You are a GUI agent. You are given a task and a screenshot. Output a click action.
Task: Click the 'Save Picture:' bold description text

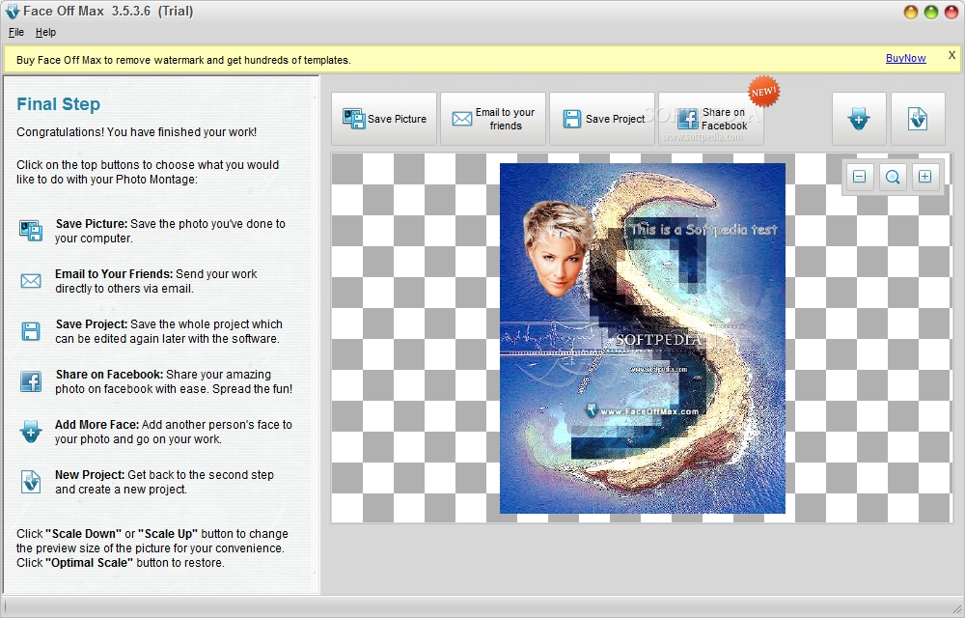pyautogui.click(x=92, y=224)
